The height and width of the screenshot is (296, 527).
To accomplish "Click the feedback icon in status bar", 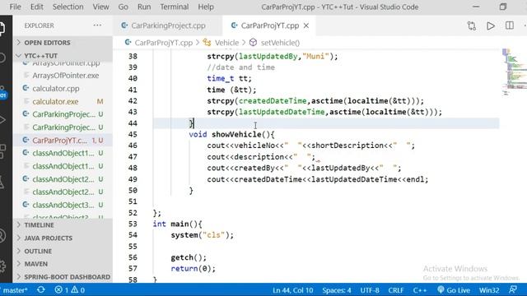I will (x=513, y=289).
